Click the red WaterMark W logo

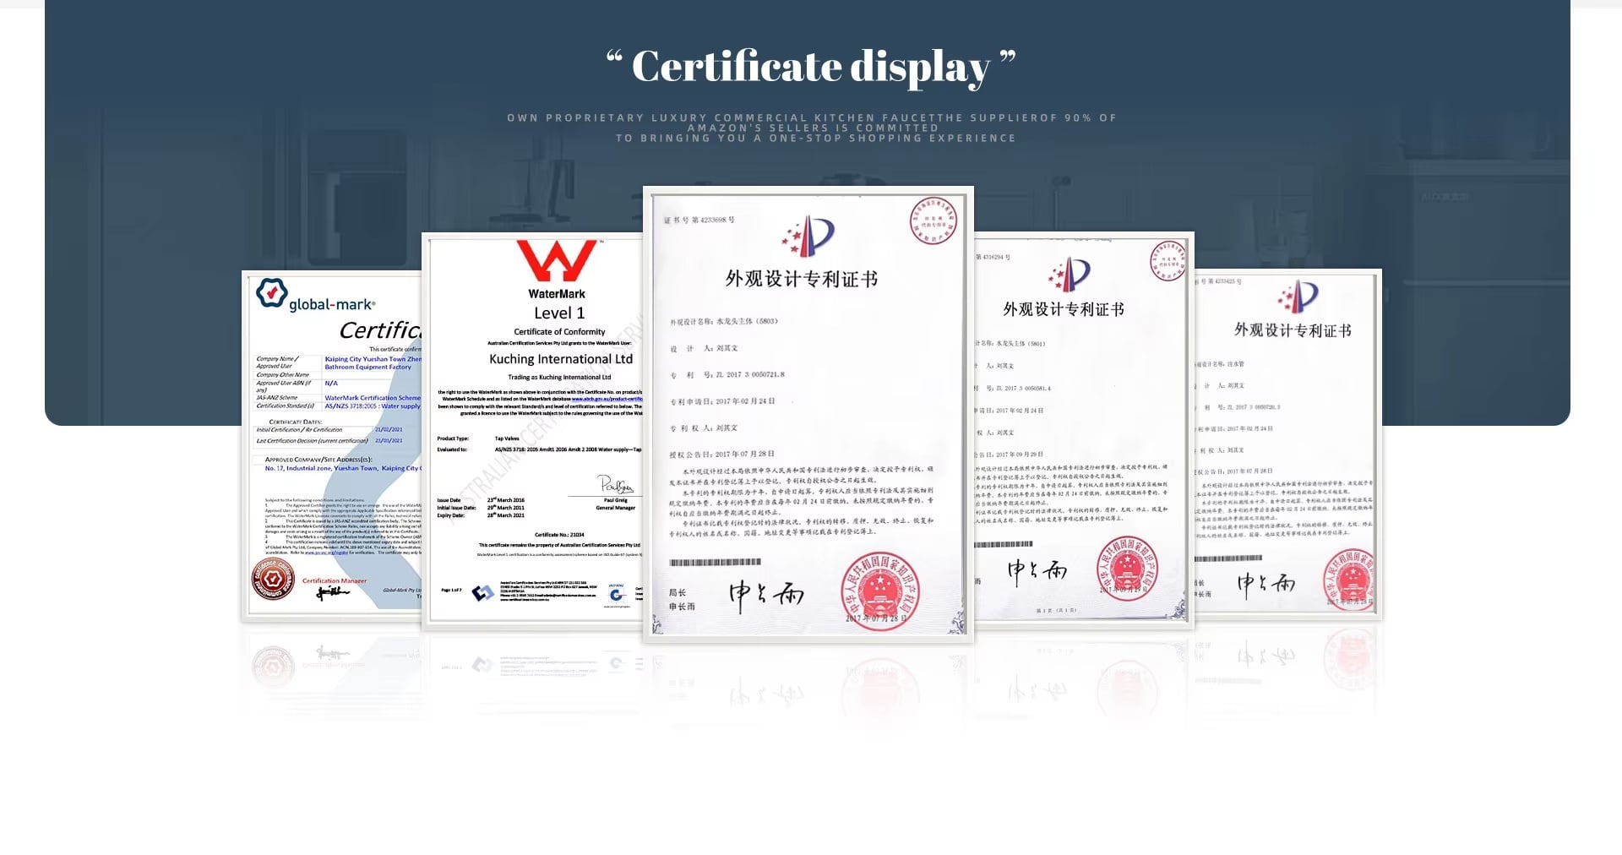557,260
